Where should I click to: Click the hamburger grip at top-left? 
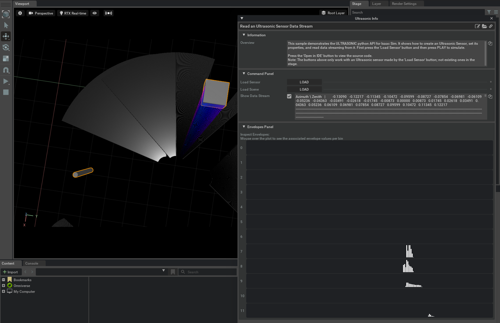(6, 4)
